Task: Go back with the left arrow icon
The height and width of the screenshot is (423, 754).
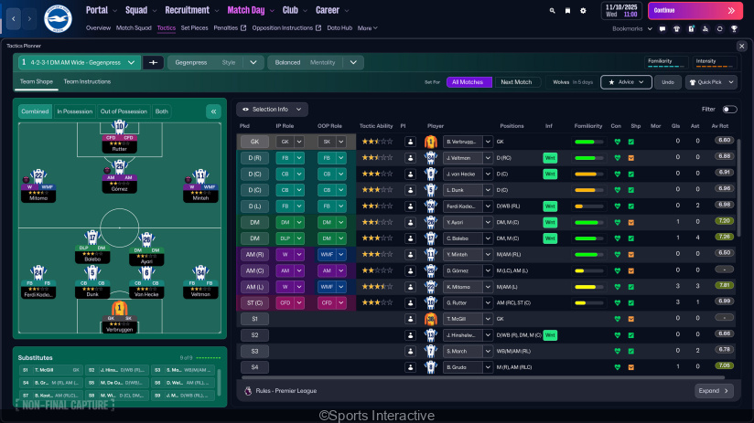Action: (14, 18)
